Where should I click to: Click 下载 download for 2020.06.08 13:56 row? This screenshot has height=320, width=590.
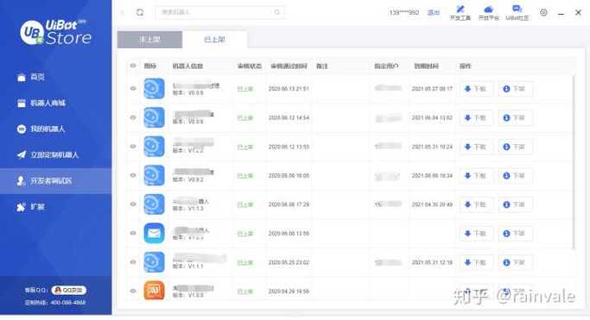(476, 234)
